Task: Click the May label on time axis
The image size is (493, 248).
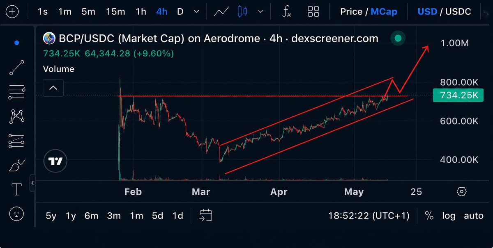Action: (354, 192)
